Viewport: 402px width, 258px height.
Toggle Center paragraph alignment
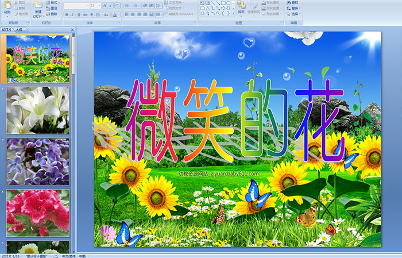click(x=133, y=14)
